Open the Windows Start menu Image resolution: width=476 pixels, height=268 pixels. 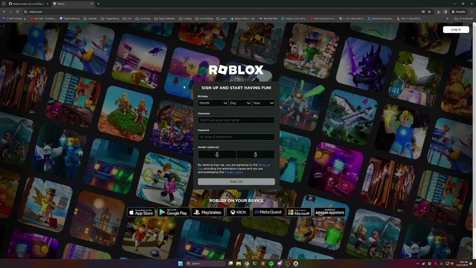(180, 264)
